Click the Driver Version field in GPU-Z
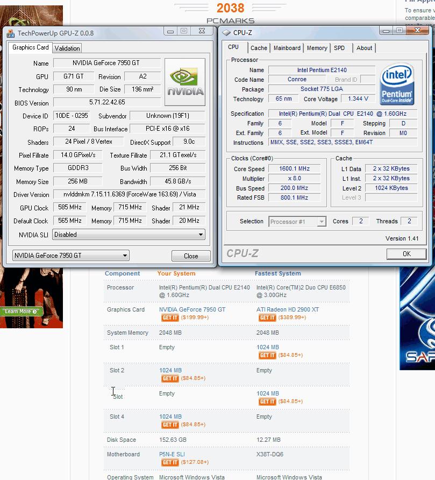The image size is (435, 480). click(129, 194)
